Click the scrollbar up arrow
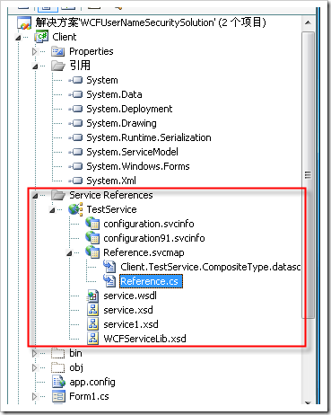Image resolution: width=331 pixels, height=415 pixels. click(x=308, y=22)
